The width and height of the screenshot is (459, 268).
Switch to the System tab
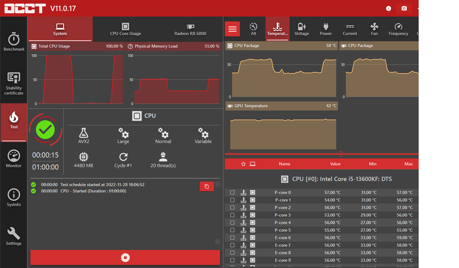[60, 29]
